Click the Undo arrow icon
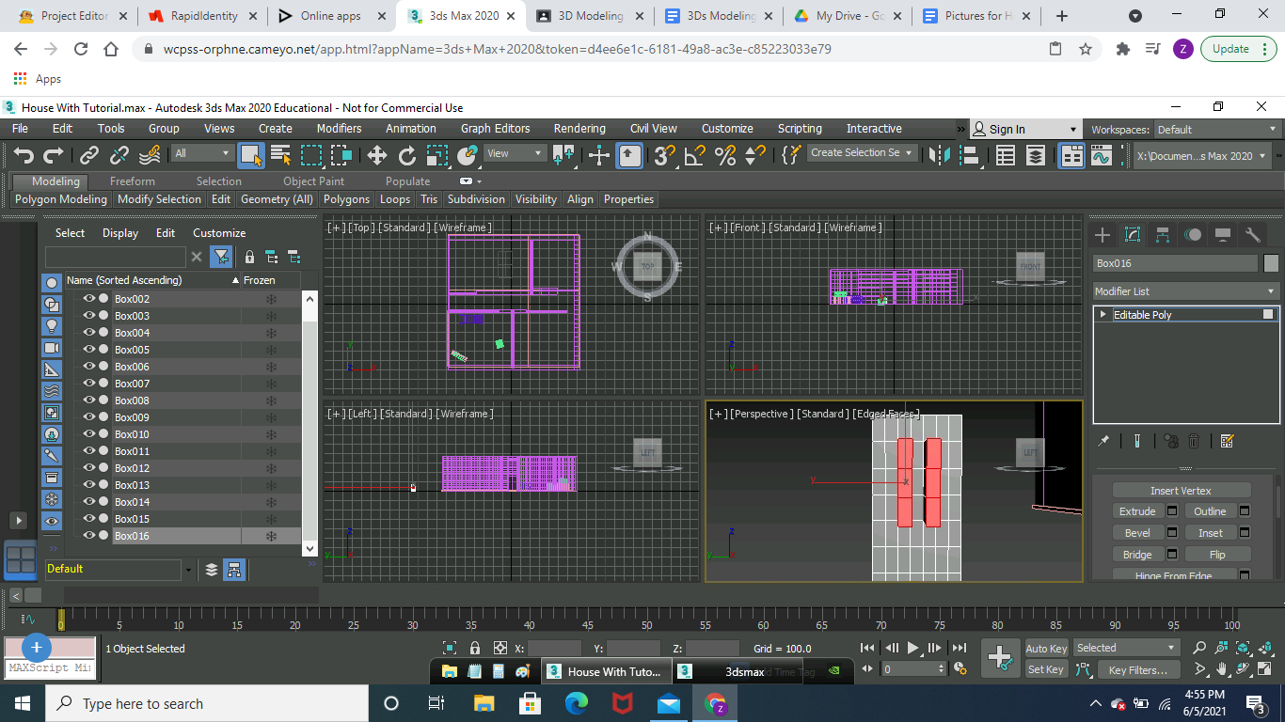The width and height of the screenshot is (1285, 722). (24, 155)
